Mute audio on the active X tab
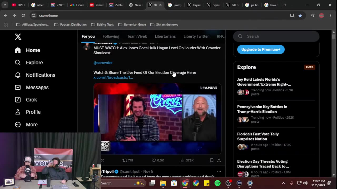This screenshot has height=189, width=337. (x=155, y=5)
